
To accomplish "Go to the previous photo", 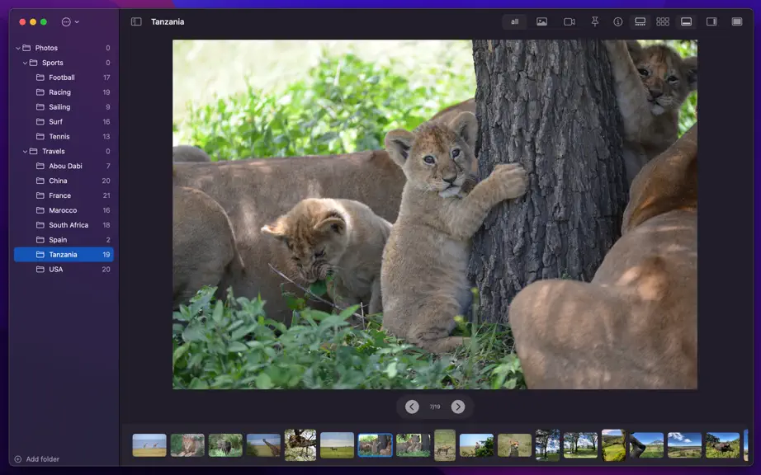I will [x=412, y=407].
